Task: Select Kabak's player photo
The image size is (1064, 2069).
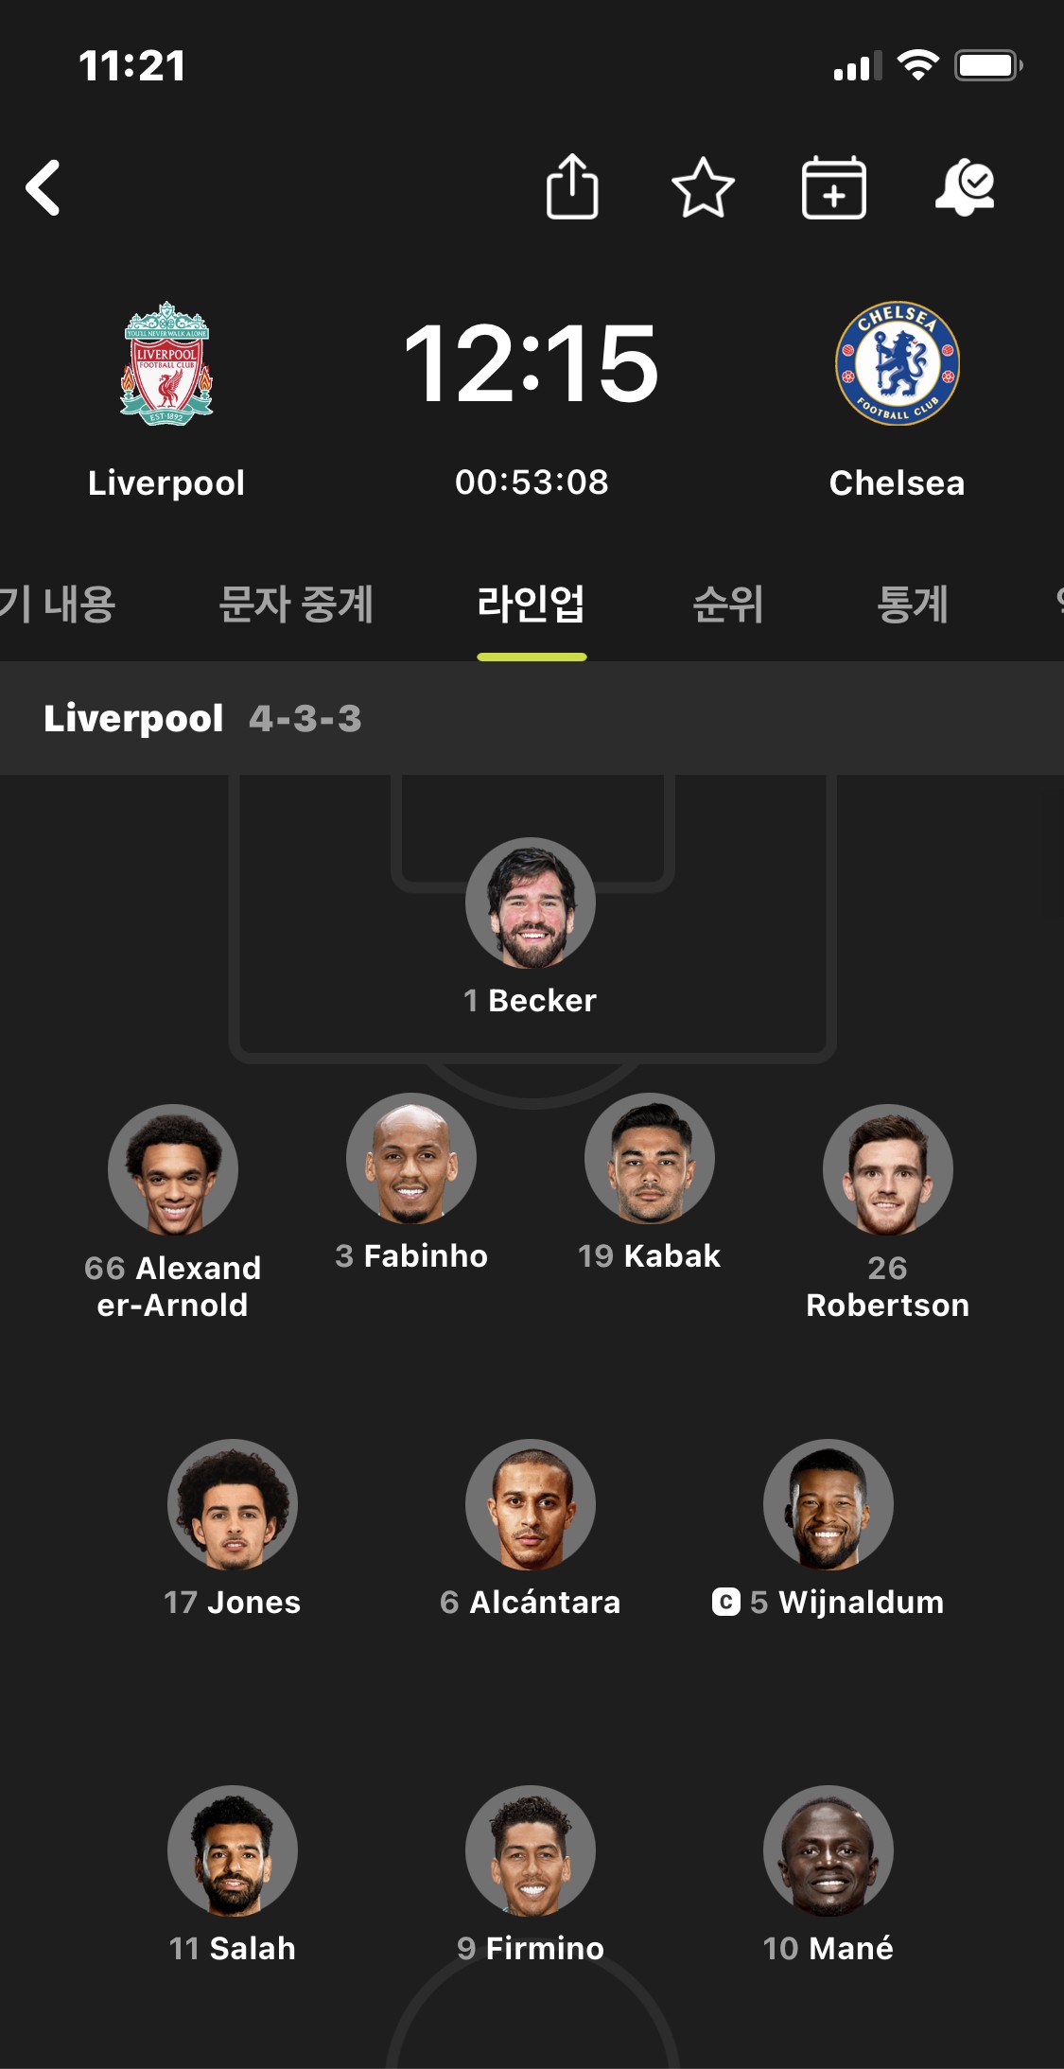Action: point(650,1158)
